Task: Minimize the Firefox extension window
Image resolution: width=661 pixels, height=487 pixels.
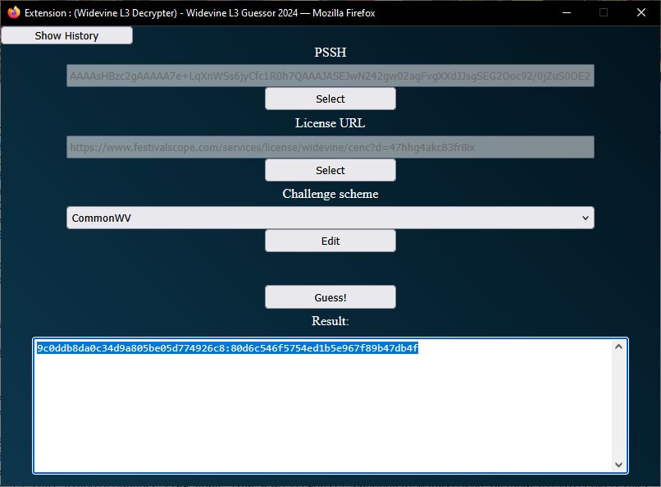Action: pyautogui.click(x=567, y=12)
